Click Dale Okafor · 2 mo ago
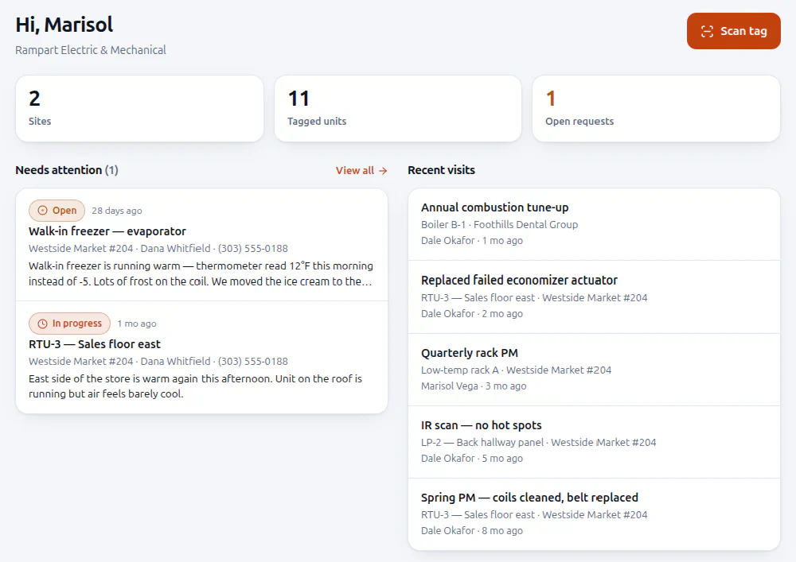This screenshot has width=796, height=562. tap(471, 314)
